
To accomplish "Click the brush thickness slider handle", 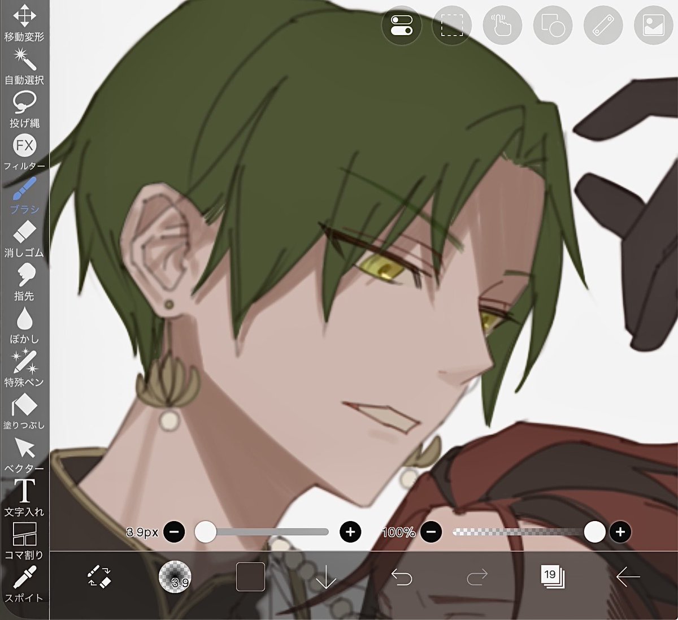I will tap(206, 532).
